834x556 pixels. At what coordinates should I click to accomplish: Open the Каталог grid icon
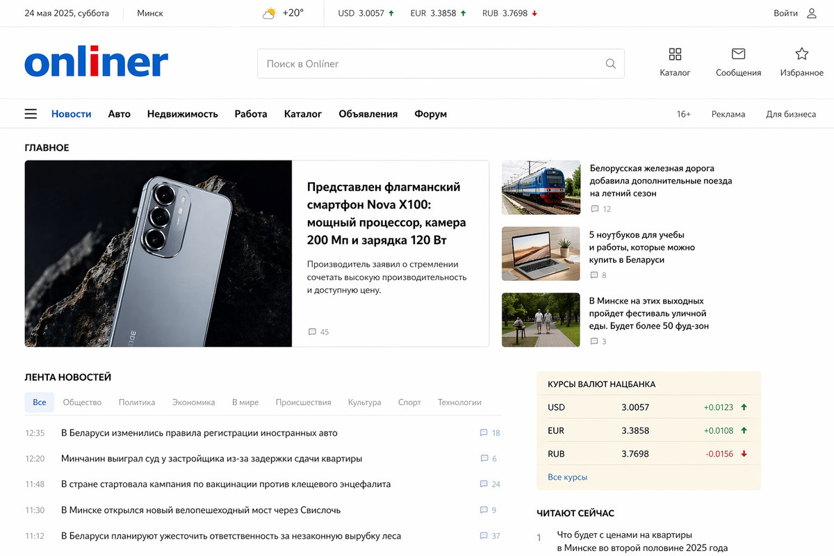675,54
